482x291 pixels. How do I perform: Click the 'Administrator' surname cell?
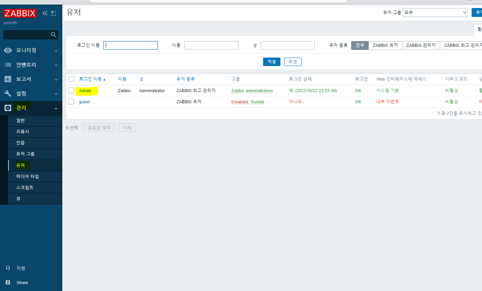click(x=152, y=91)
